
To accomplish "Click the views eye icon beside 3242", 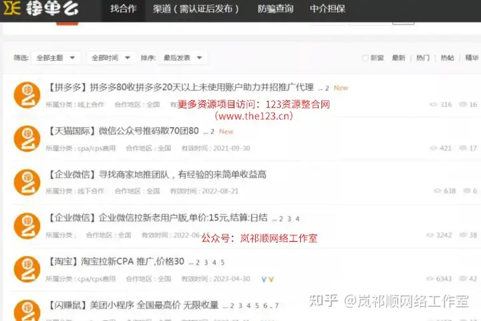I will tap(430, 235).
